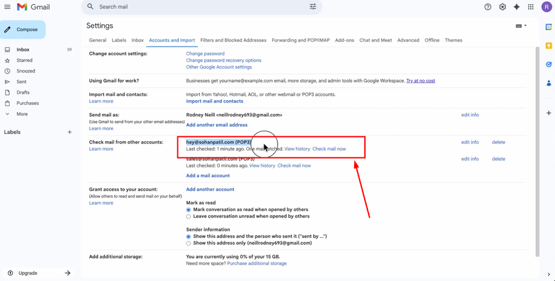Open the Forwarding and POP/IMAP tab
Screen dimensions: 555x281
tap(300, 40)
